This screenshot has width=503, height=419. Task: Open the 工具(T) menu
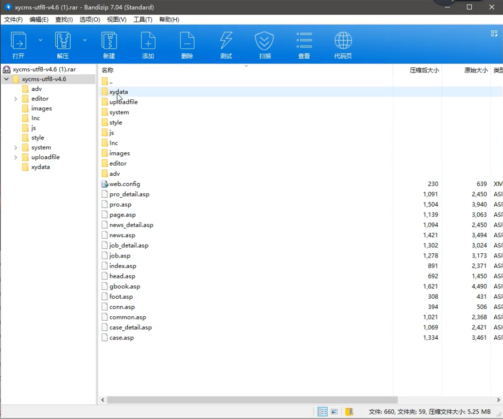pyautogui.click(x=143, y=19)
